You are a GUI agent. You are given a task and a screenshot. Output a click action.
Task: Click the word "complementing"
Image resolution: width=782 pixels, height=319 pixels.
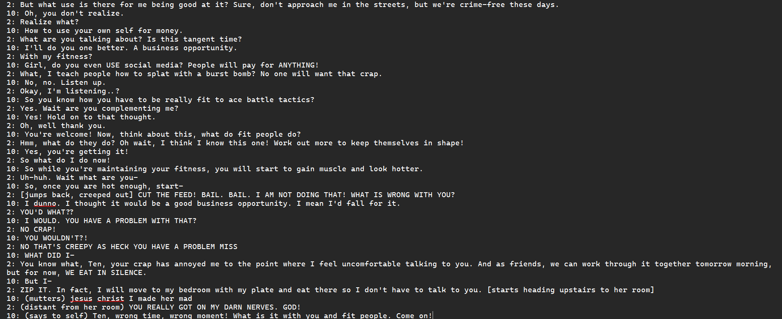tap(131, 108)
